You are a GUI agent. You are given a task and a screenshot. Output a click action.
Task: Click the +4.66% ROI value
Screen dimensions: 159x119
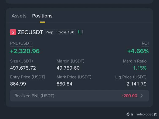coord(138,51)
